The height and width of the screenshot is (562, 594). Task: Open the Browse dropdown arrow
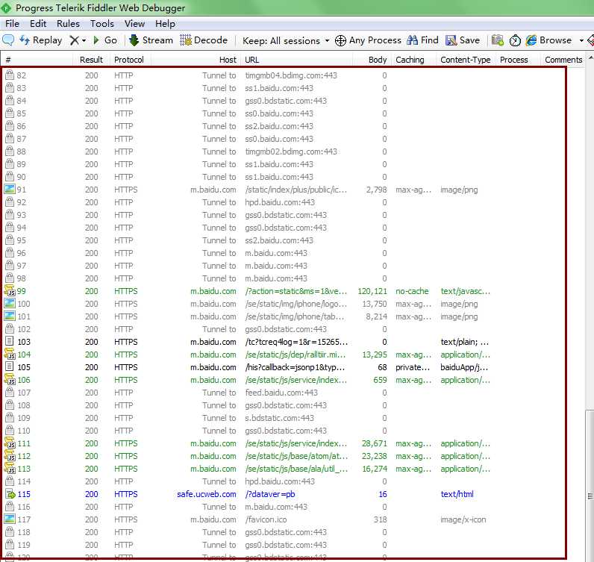581,40
